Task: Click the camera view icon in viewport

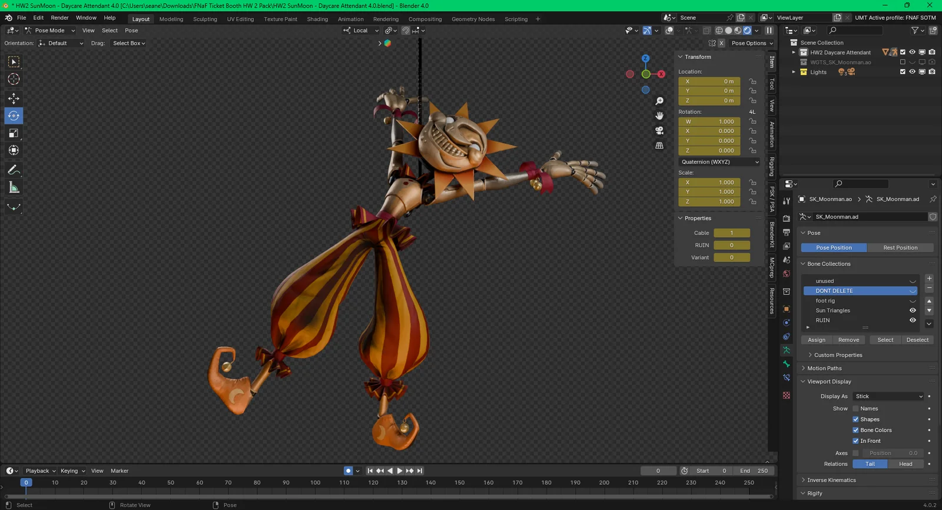Action: pos(659,131)
